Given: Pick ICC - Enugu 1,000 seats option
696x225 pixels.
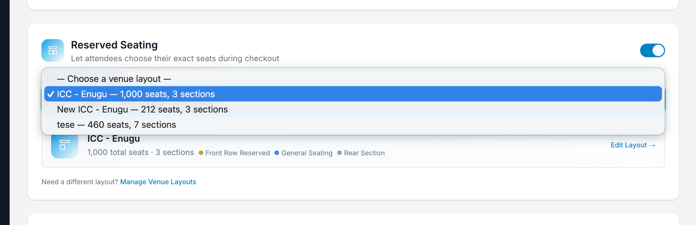Looking at the screenshot, I should 136,94.
